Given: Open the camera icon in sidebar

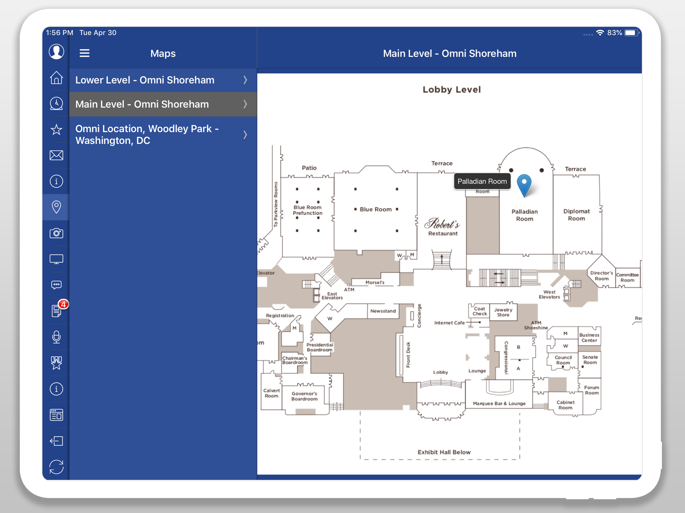Looking at the screenshot, I should [56, 233].
